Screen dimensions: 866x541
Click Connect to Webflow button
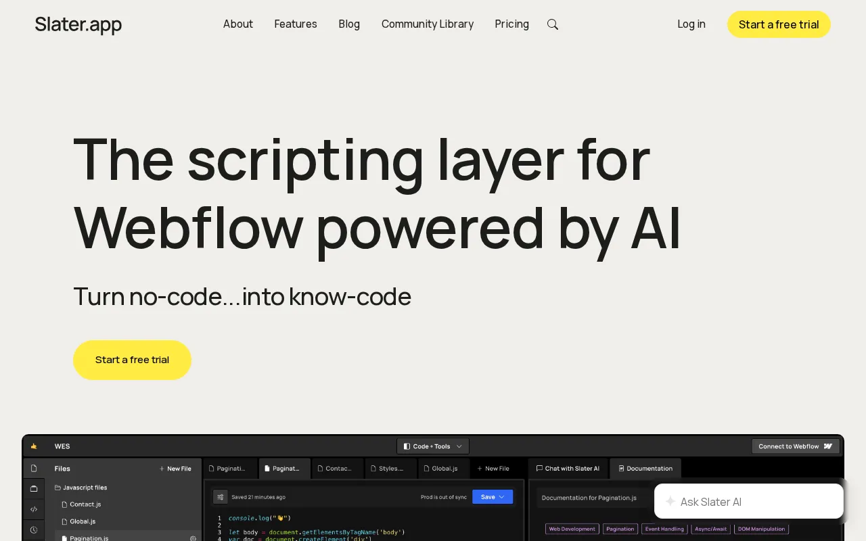(796, 446)
